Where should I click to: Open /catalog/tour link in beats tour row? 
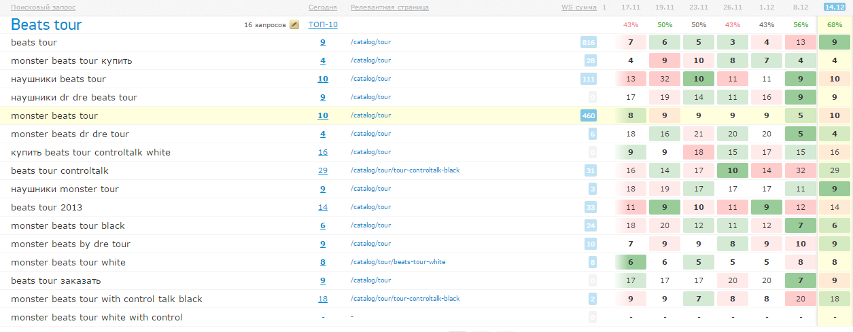370,42
